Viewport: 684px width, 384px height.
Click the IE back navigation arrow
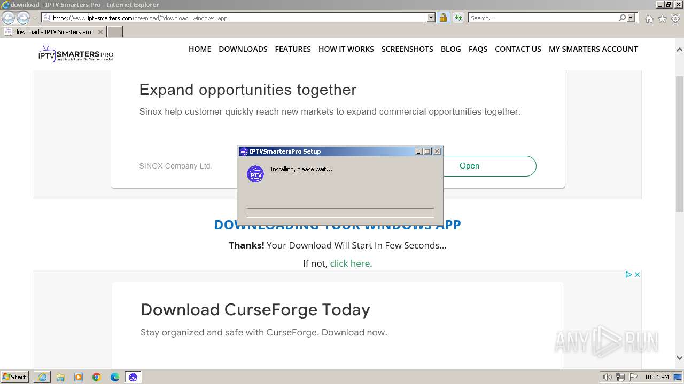click(9, 18)
